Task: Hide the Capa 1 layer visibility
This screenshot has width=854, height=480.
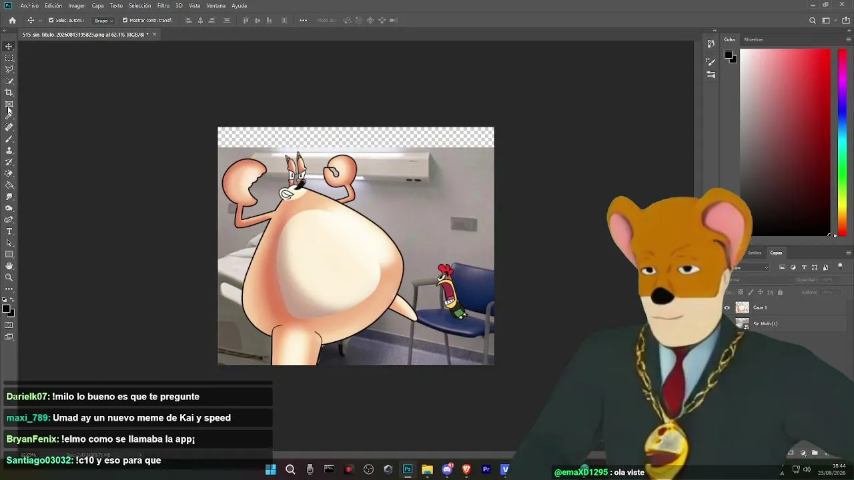Action: point(727,307)
